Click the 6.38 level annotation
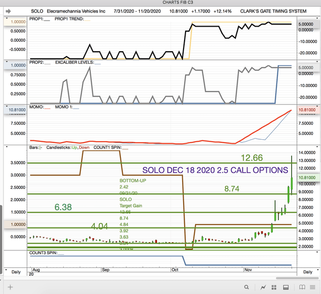The image size is (321, 294). pyautogui.click(x=63, y=207)
